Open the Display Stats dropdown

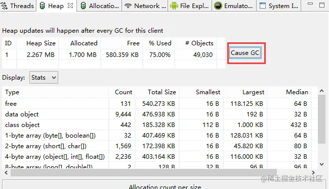pos(44,78)
